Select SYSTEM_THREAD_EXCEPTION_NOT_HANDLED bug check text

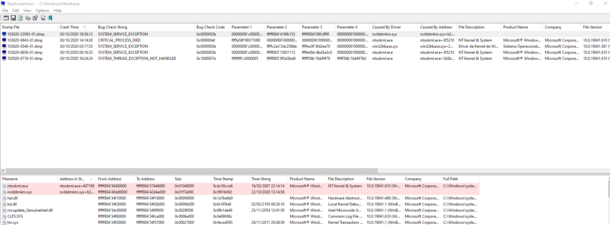point(137,58)
